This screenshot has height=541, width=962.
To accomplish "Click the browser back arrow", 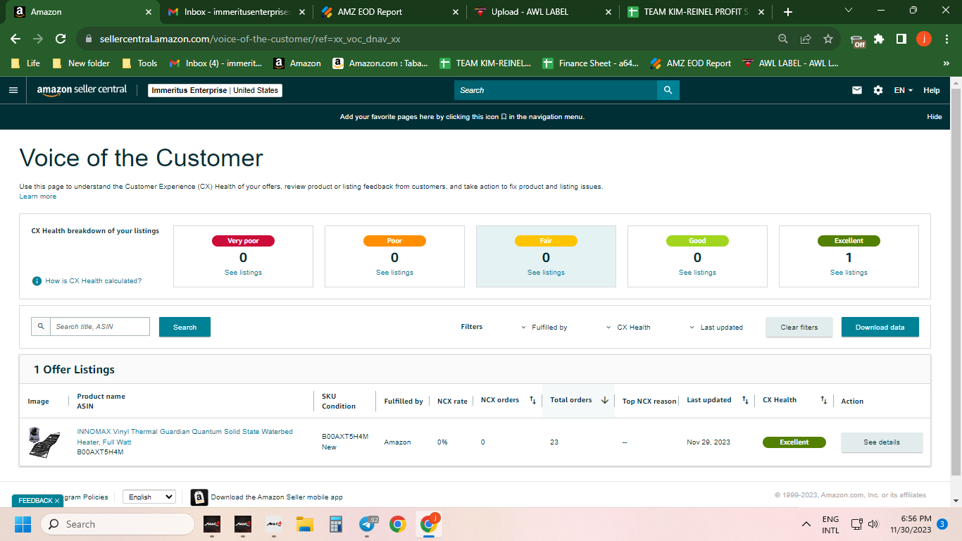I will pyautogui.click(x=15, y=39).
